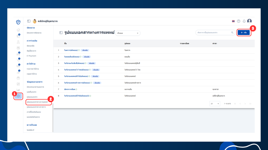268x150 pixels.
Task: Click the ชื่อ column header
Action: point(65,44)
